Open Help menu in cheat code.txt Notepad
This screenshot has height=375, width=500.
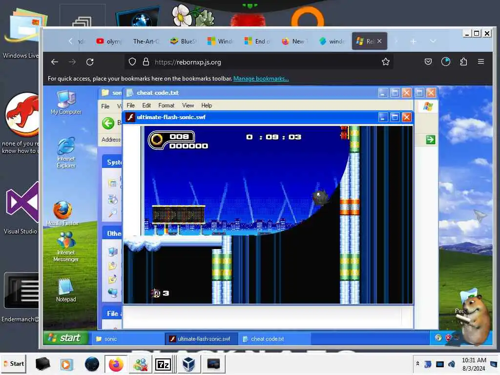pos(207,105)
